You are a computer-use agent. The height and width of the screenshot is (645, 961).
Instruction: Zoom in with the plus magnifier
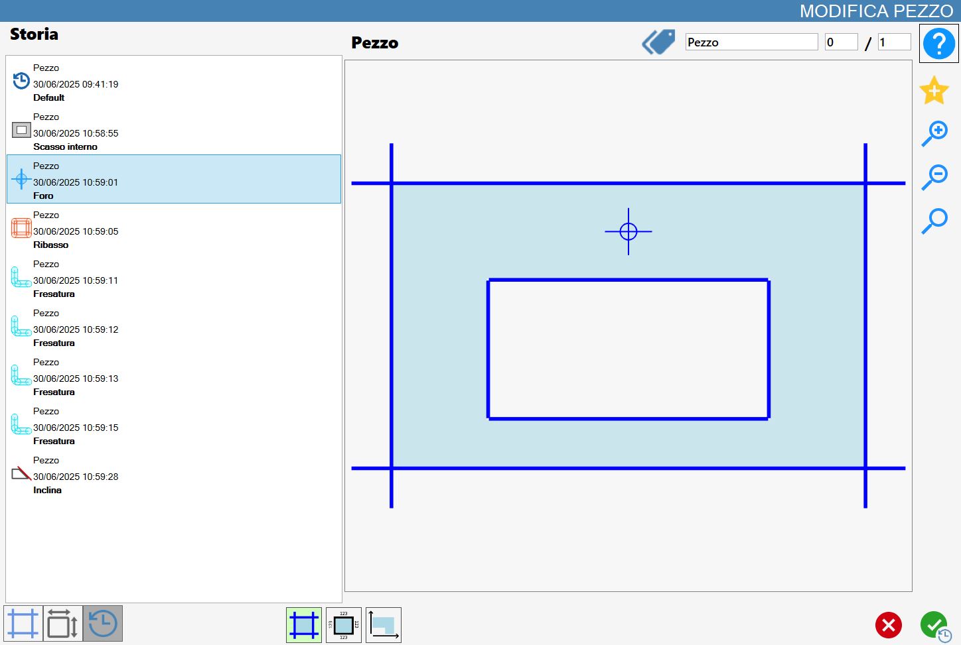[934, 134]
